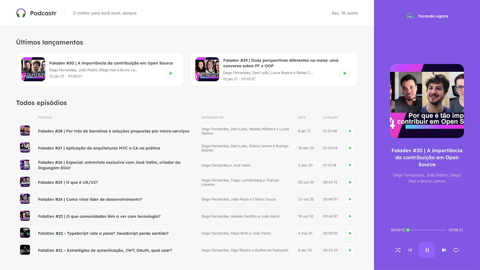Image resolution: width=480 pixels, height=270 pixels.
Task: Click date cell '30 out 20'
Action: pyautogui.click(x=306, y=182)
